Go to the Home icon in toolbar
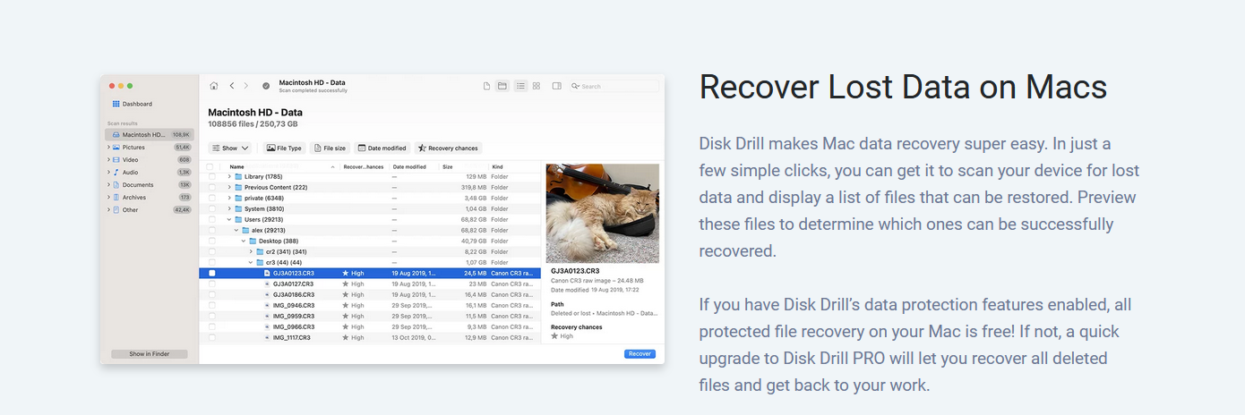 point(214,86)
